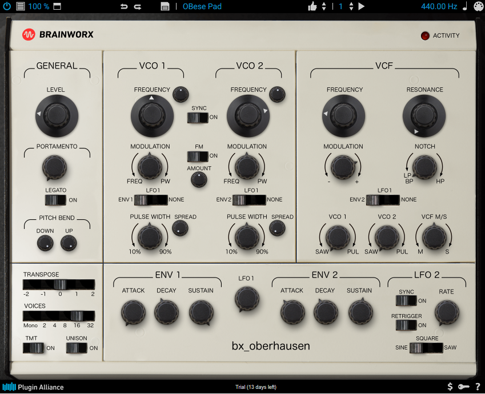Toggle the VCO Sync switch
485x394 pixels.
click(198, 118)
